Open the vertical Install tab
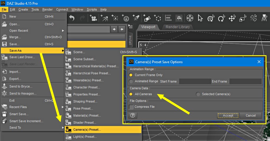This screenshot has width=270, height=141. (x=130, y=40)
